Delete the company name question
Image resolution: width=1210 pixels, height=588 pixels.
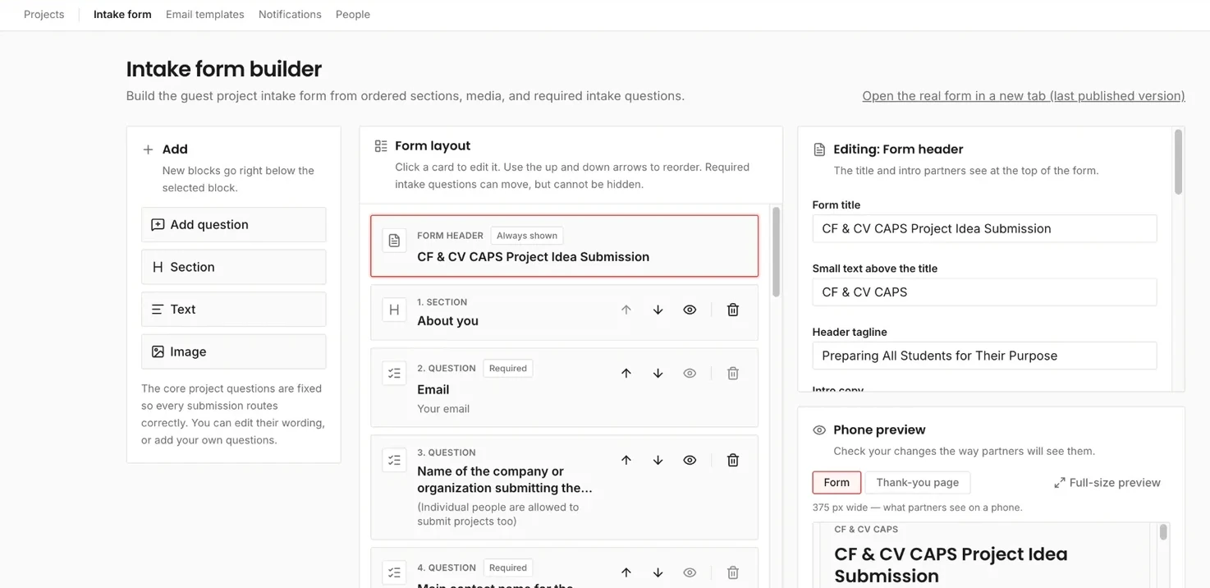coord(733,460)
